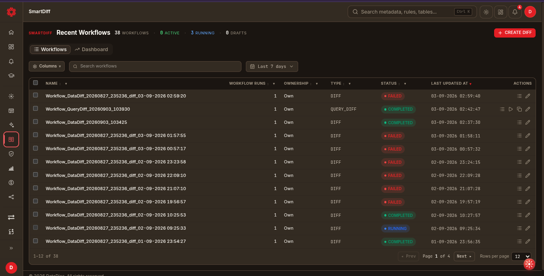Tick checkbox for workflow diff_03-09-2026 01:57:55
Screen dimensions: 544x276
36,135
